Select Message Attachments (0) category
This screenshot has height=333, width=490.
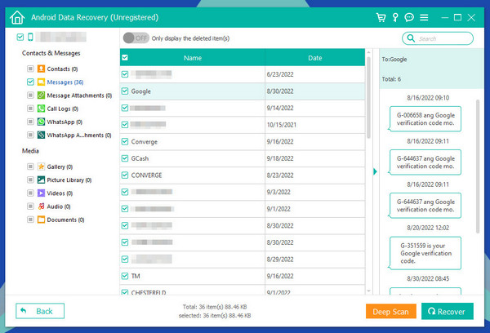[79, 95]
